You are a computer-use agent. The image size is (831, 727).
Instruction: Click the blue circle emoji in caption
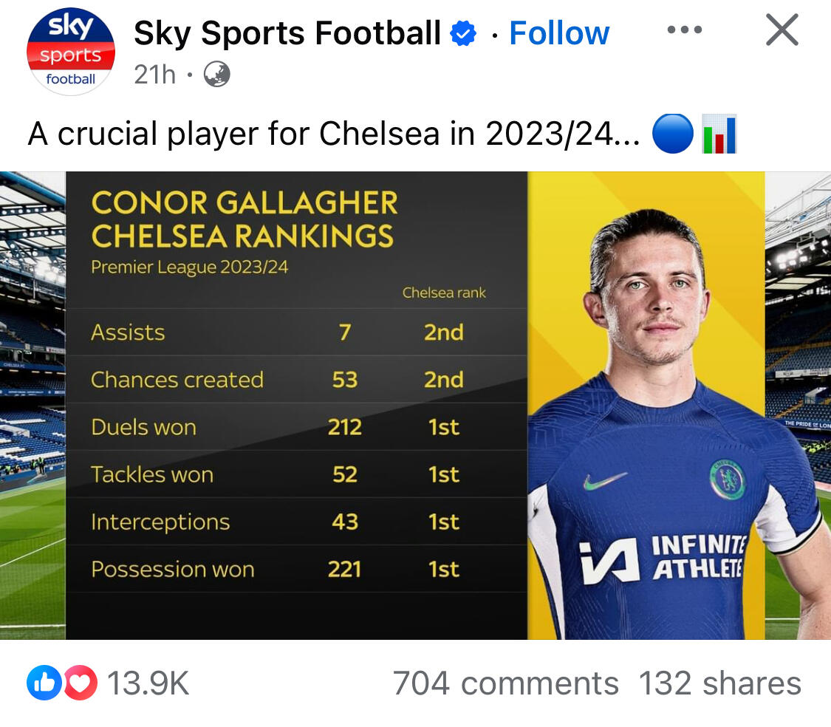(x=673, y=134)
